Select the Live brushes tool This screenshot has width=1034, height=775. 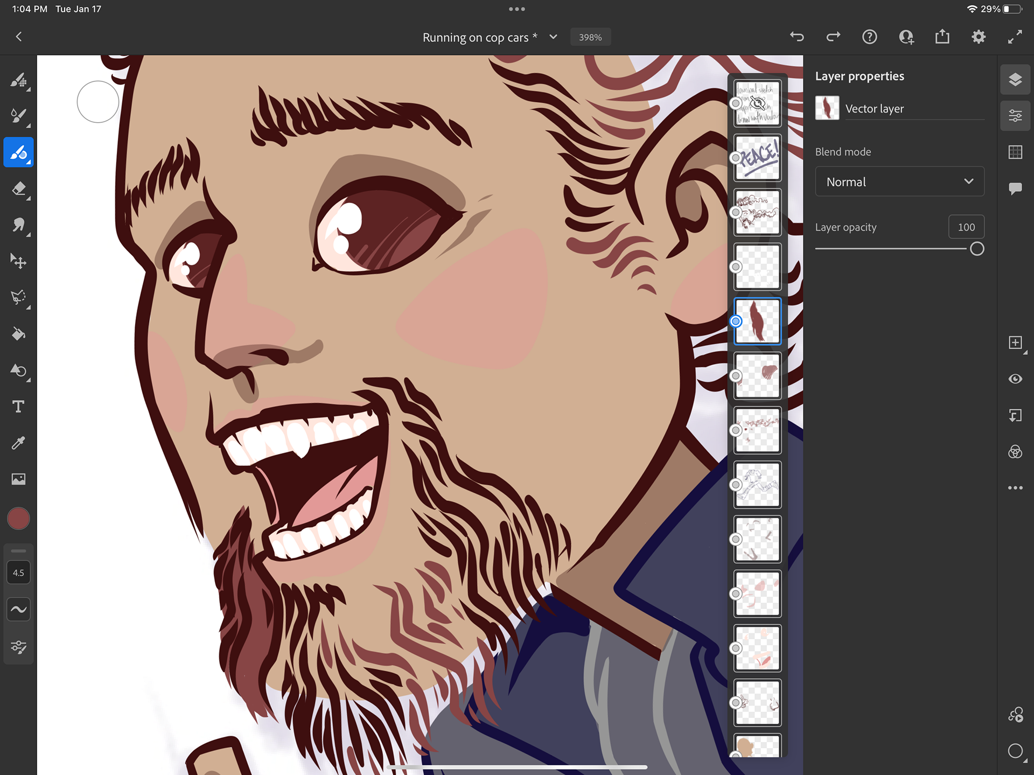(x=19, y=116)
